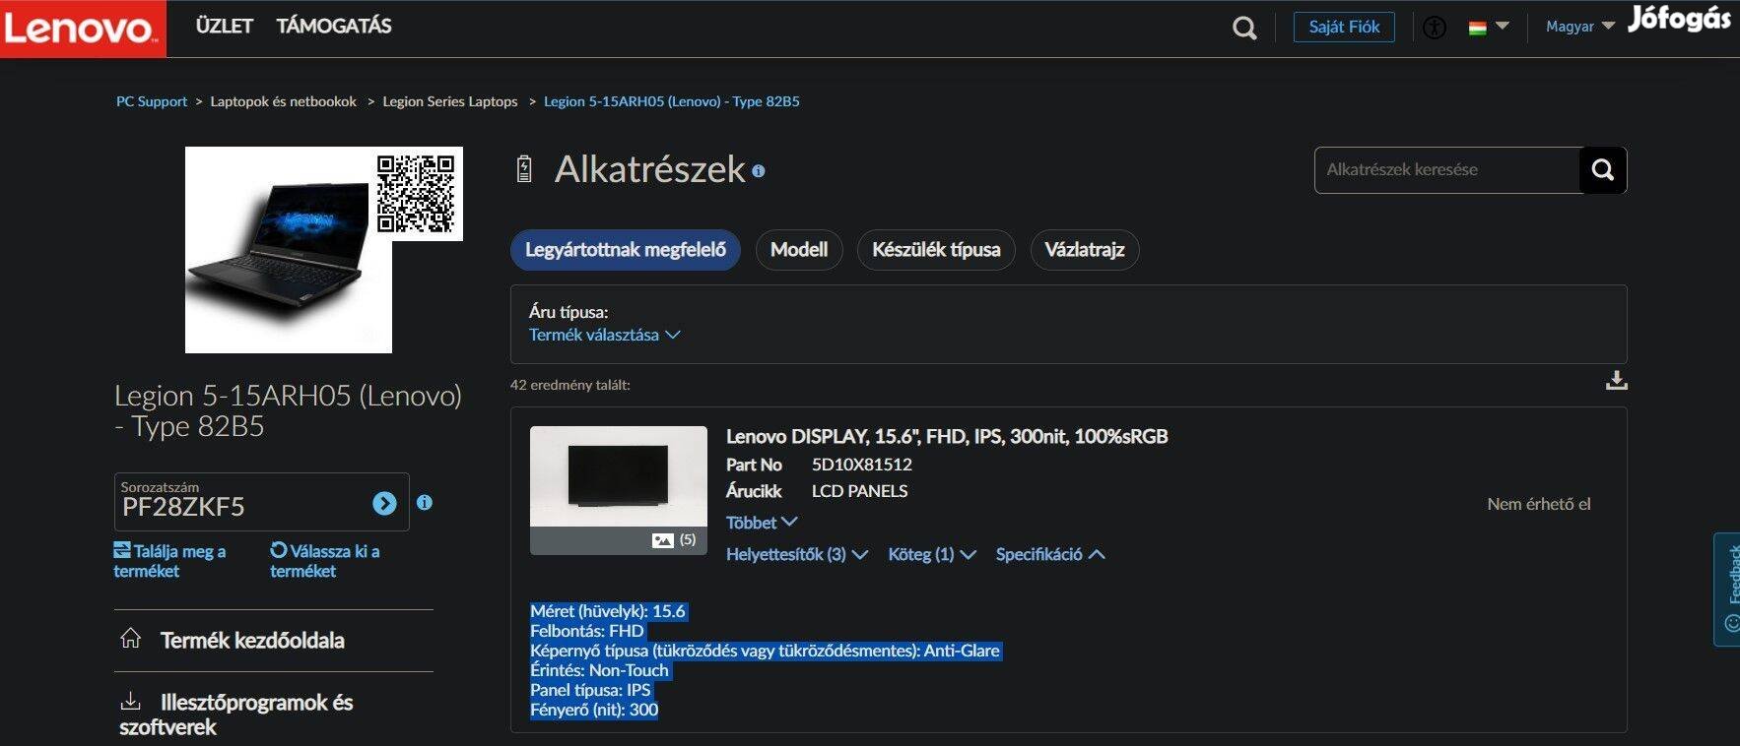Click the LCD panel product thumbnail
This screenshot has width=1740, height=746.
click(x=619, y=490)
